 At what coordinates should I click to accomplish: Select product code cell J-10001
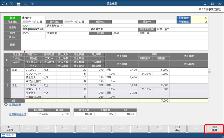pyautogui.click(x=34, y=70)
